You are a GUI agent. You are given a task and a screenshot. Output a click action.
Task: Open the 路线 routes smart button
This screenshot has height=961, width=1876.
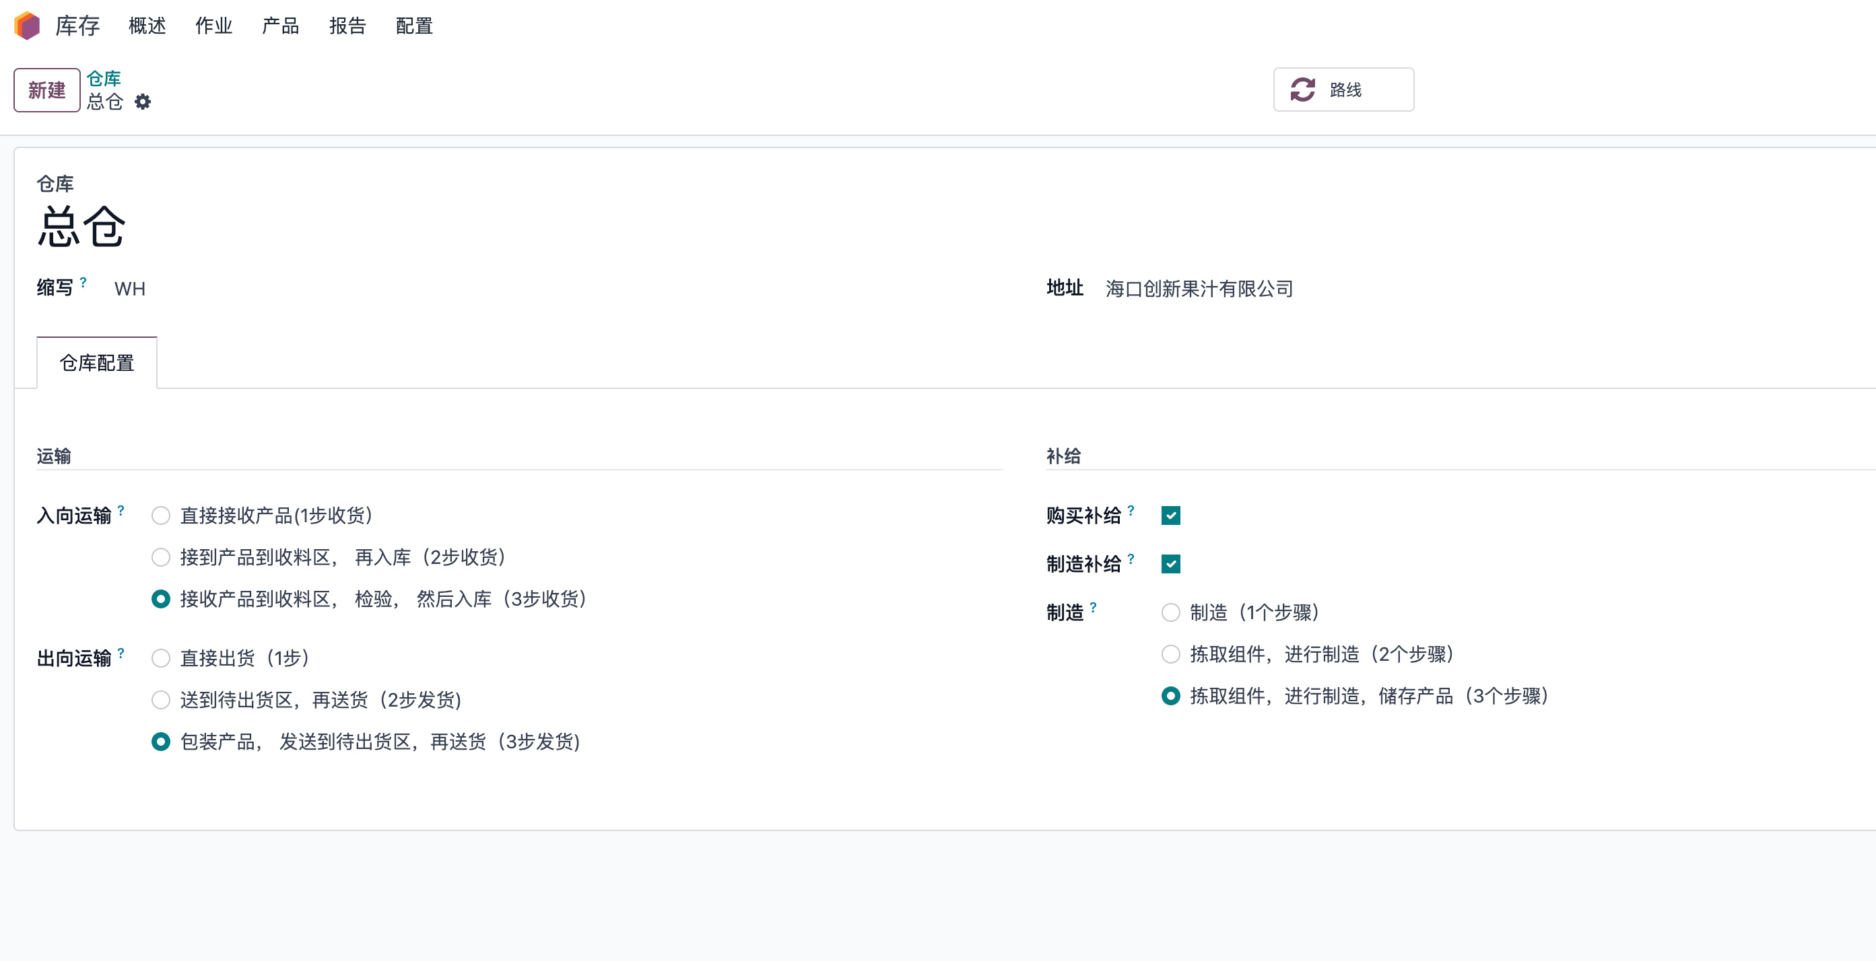(1343, 90)
